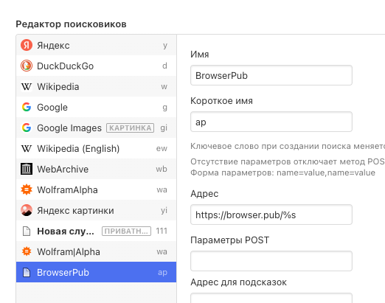Click the Параметры POST input field

271,261
